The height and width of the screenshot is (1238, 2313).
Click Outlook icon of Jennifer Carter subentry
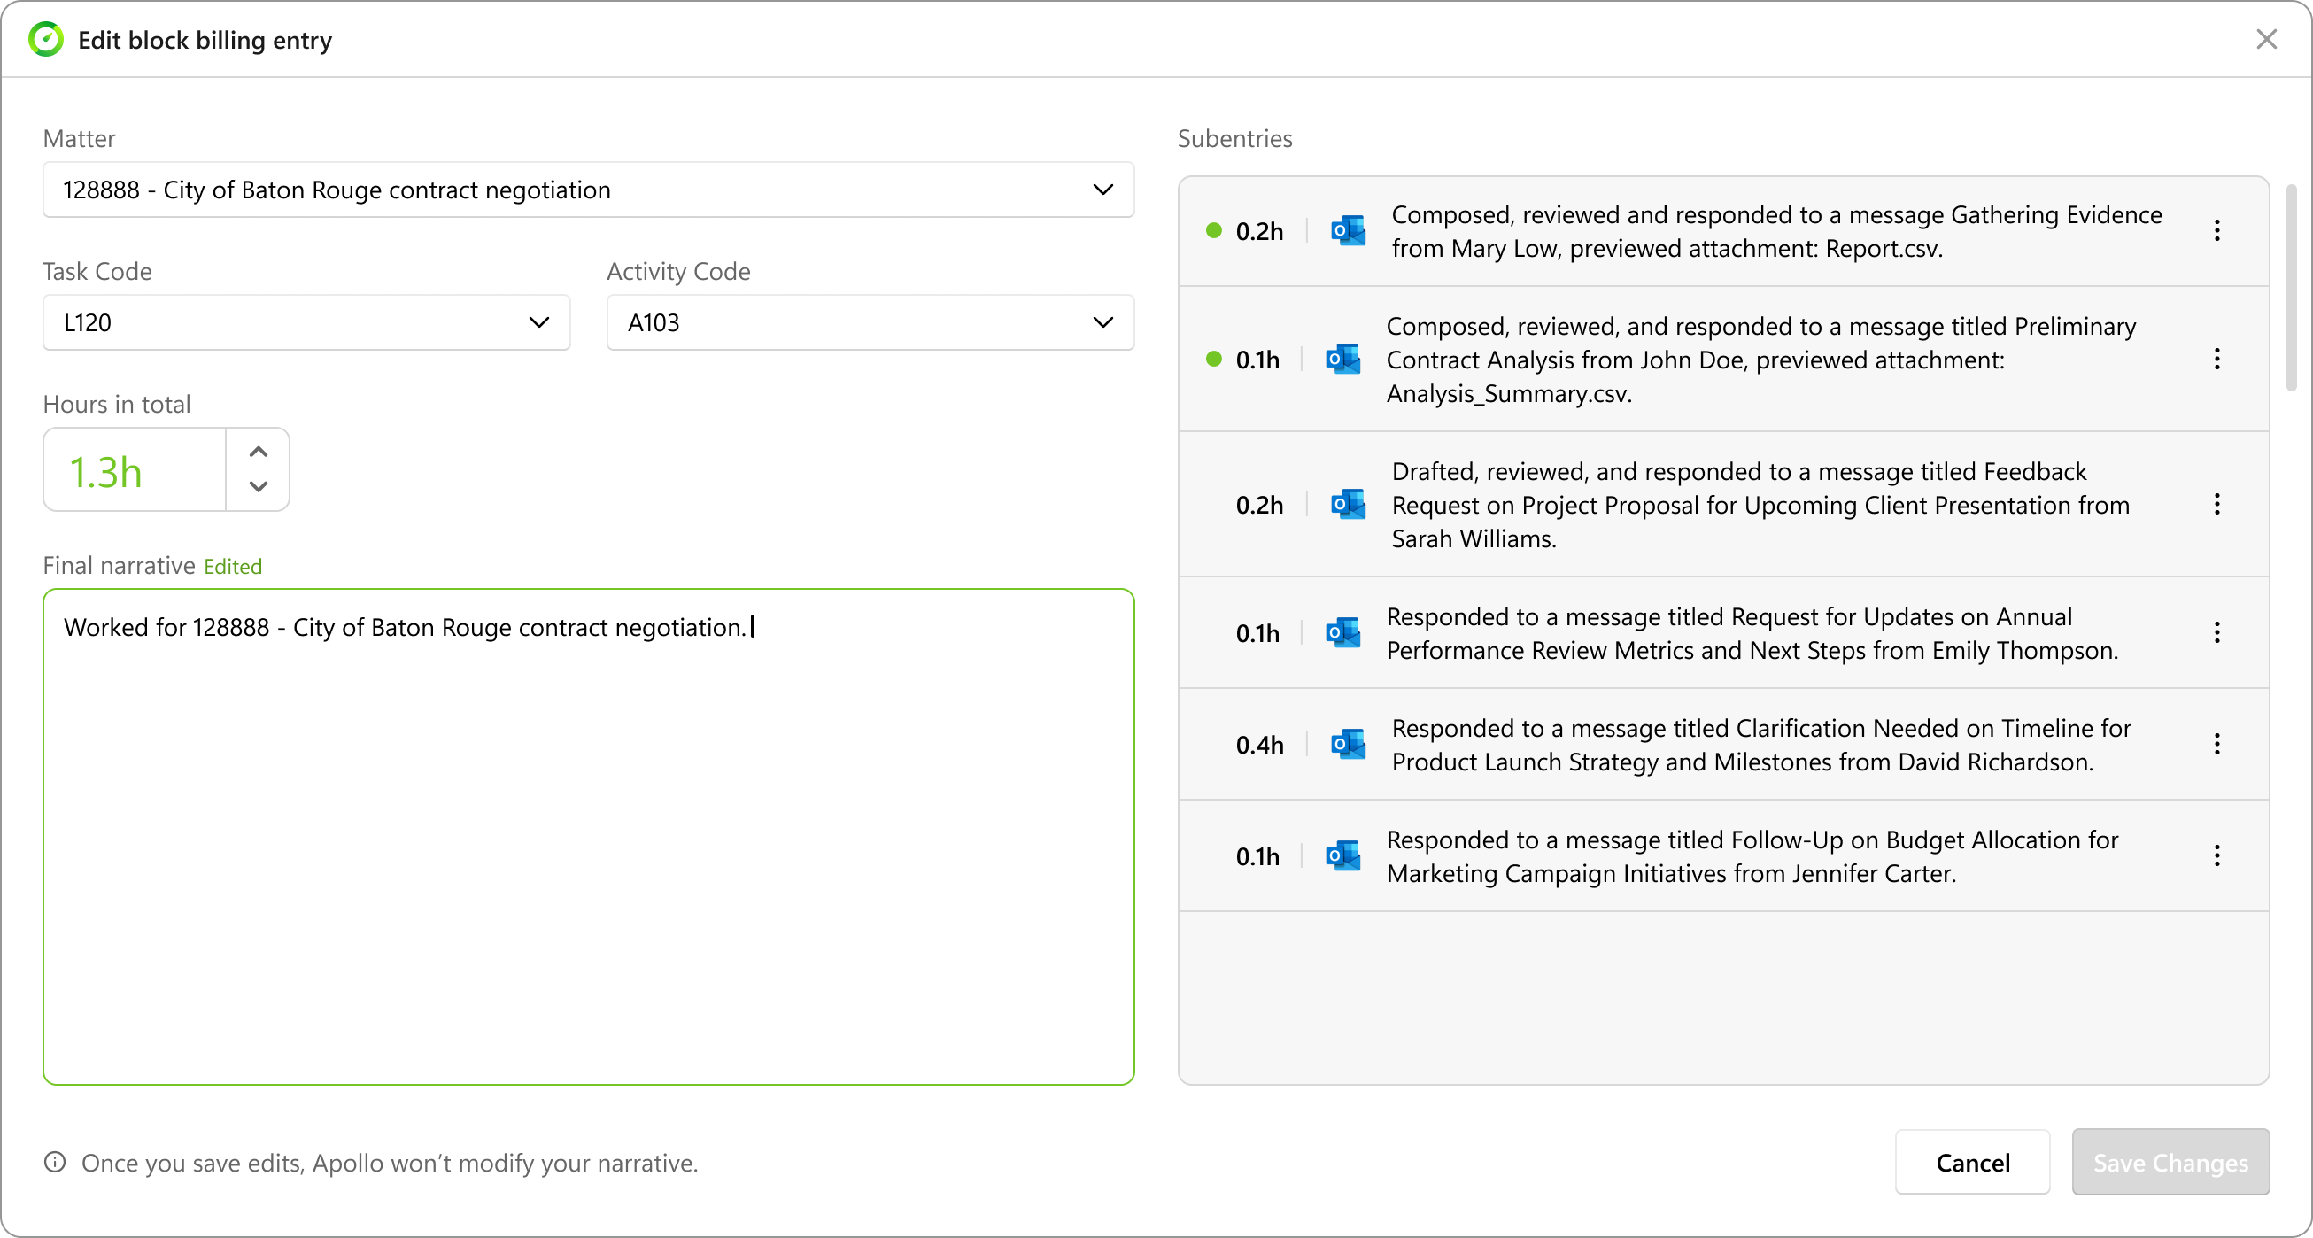tap(1343, 856)
